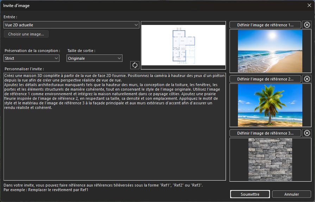The height and width of the screenshot is (202, 315).
Task: Select the stone wall reference image thumbnail
Action: [270, 159]
